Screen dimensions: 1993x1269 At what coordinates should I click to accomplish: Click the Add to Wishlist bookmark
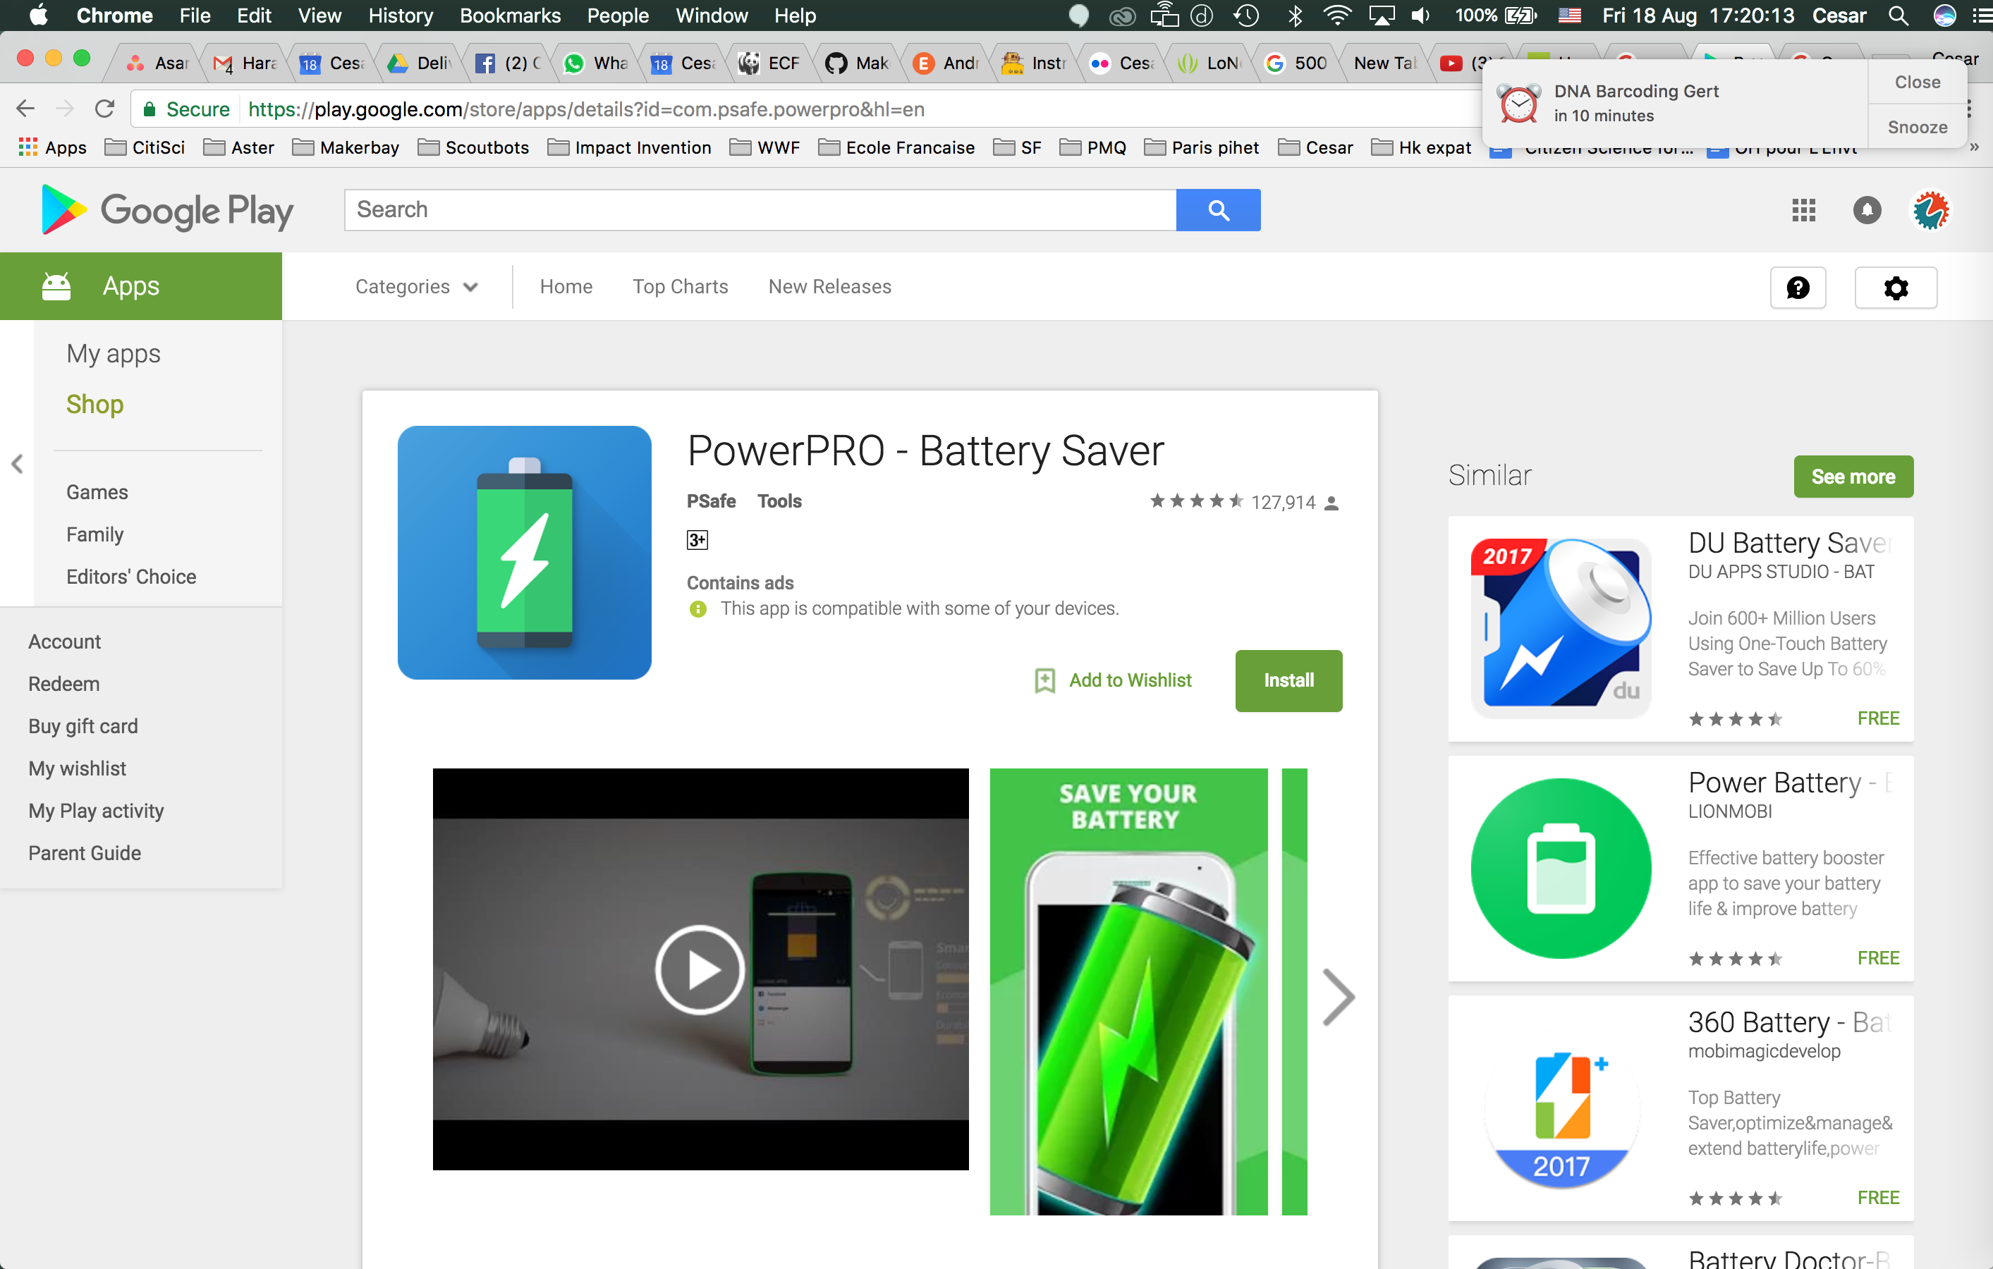pos(1113,680)
